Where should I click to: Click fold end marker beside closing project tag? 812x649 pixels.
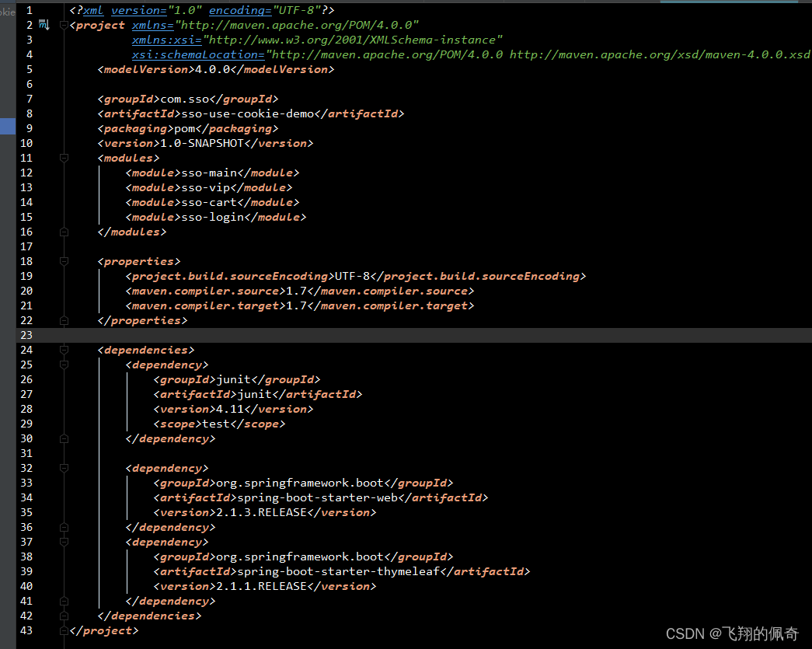[x=64, y=630]
